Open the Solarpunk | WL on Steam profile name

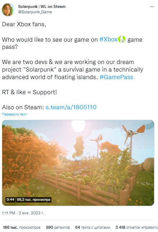point(42,6)
